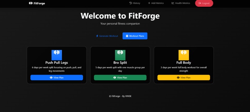View the Bro Split plan
The image size is (250, 112).
120,77
